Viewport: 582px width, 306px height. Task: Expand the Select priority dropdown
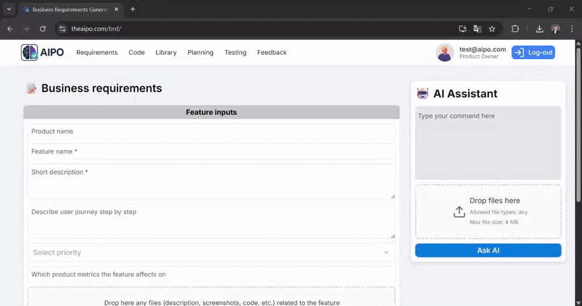coord(211,253)
